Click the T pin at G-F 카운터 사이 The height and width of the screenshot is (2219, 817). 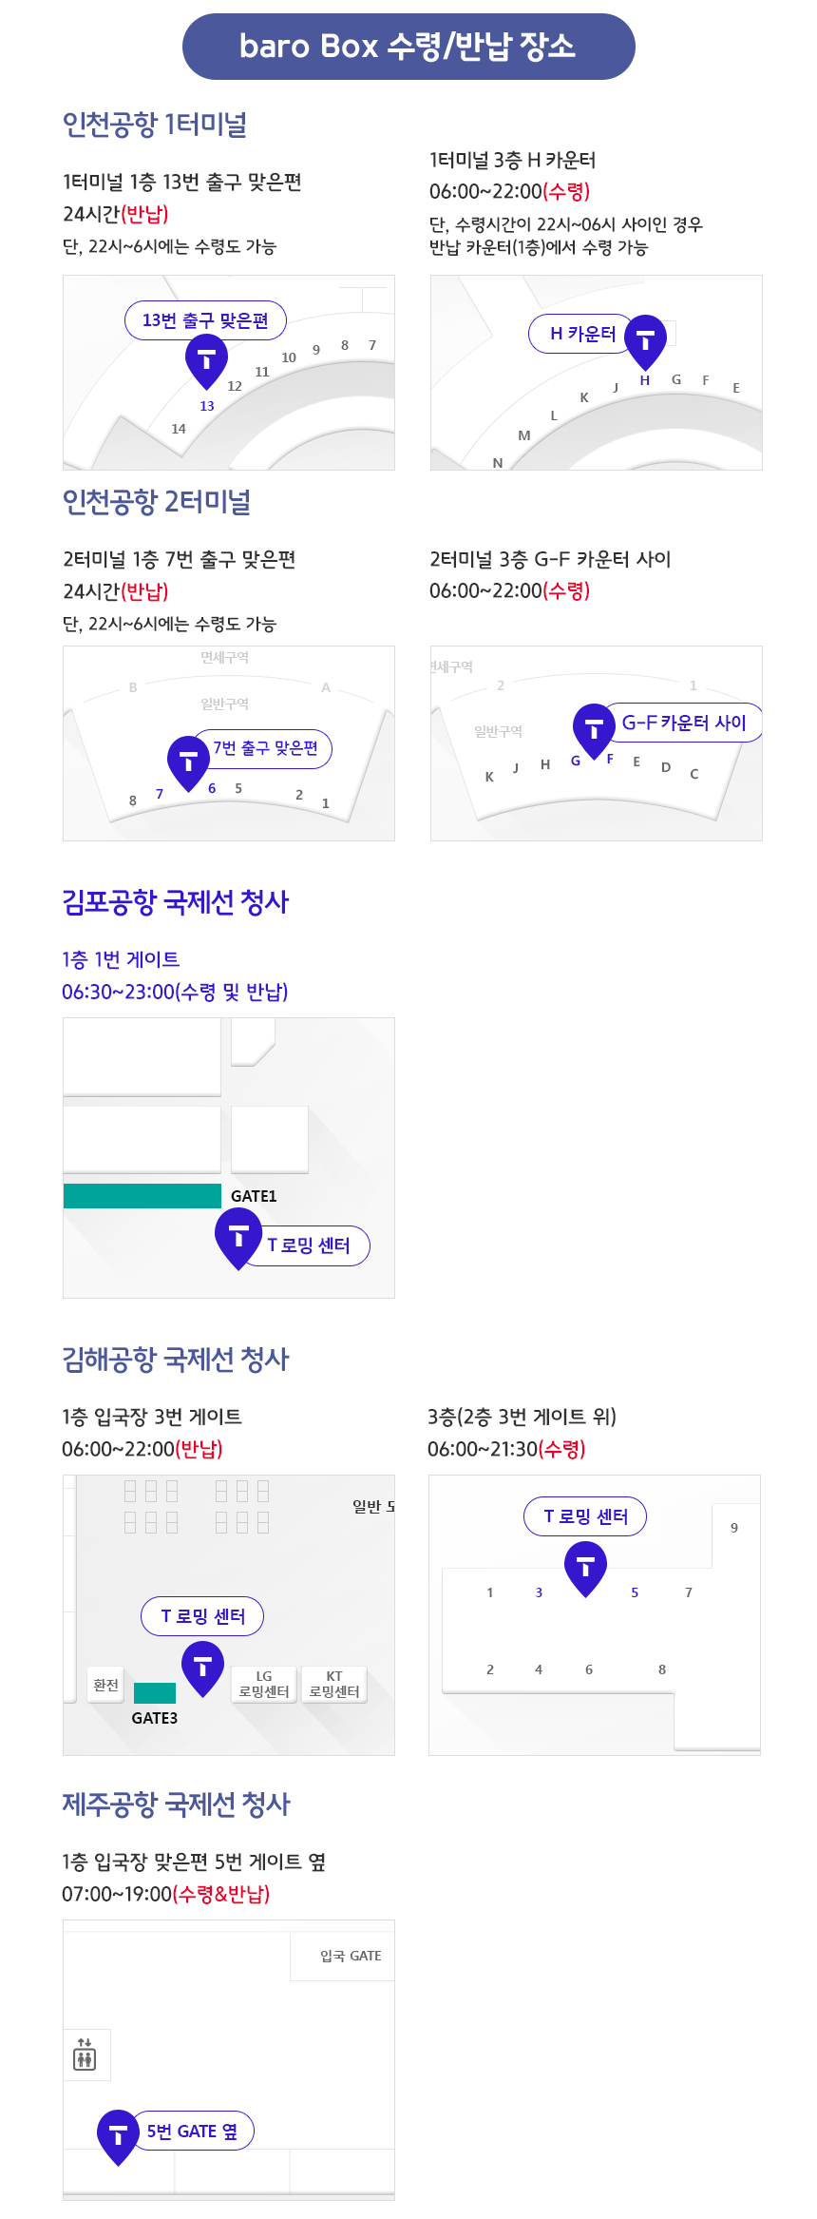tap(595, 728)
